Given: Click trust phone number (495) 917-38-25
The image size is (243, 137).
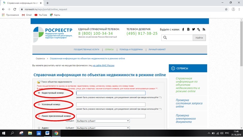Looking at the screenshot, I should [x=142, y=34].
